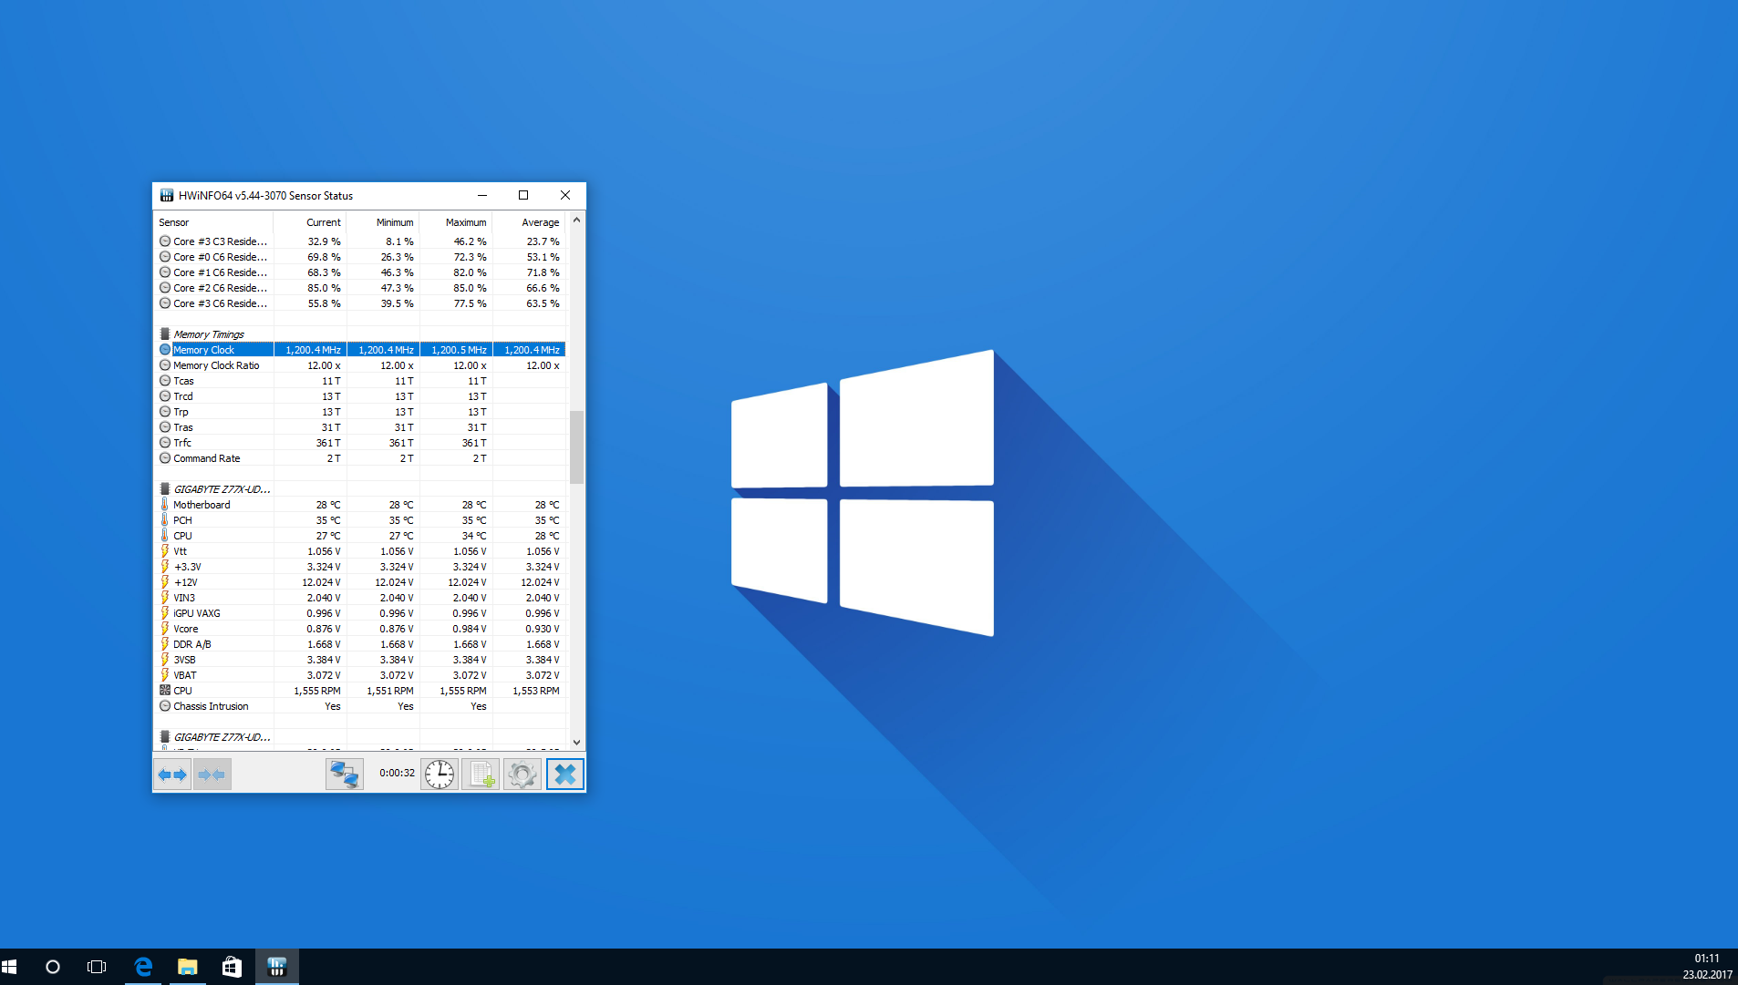Select the Trcd row
Viewport: 1738px width, 985px height.
pyautogui.click(x=360, y=396)
